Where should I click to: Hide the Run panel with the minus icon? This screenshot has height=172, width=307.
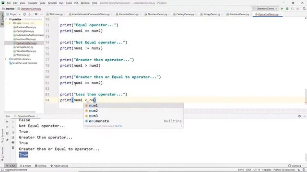tap(305, 116)
